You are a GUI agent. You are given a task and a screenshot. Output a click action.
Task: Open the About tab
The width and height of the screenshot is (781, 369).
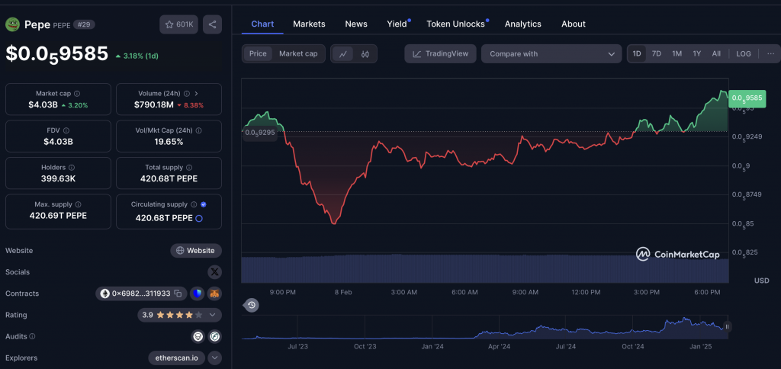coord(574,24)
